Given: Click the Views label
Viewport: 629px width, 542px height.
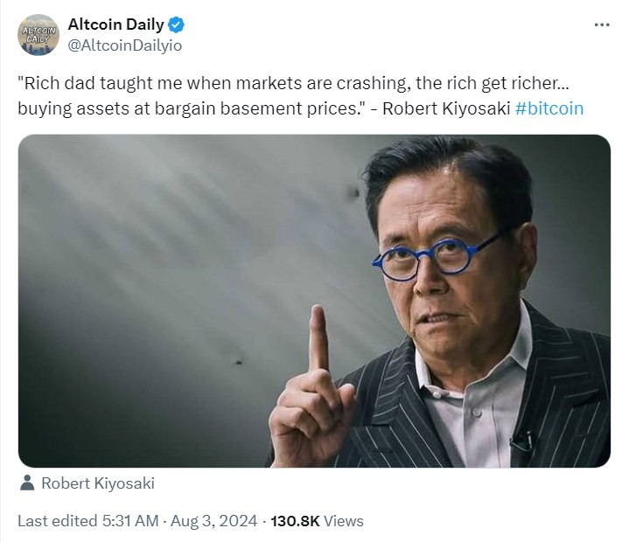Looking at the screenshot, I should pos(344,521).
